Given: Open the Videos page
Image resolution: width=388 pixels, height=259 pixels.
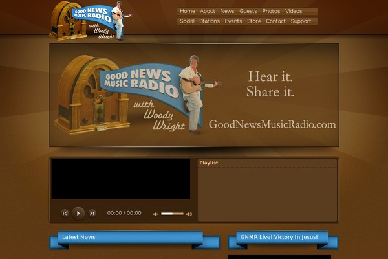Looking at the screenshot, I should click(x=294, y=11).
